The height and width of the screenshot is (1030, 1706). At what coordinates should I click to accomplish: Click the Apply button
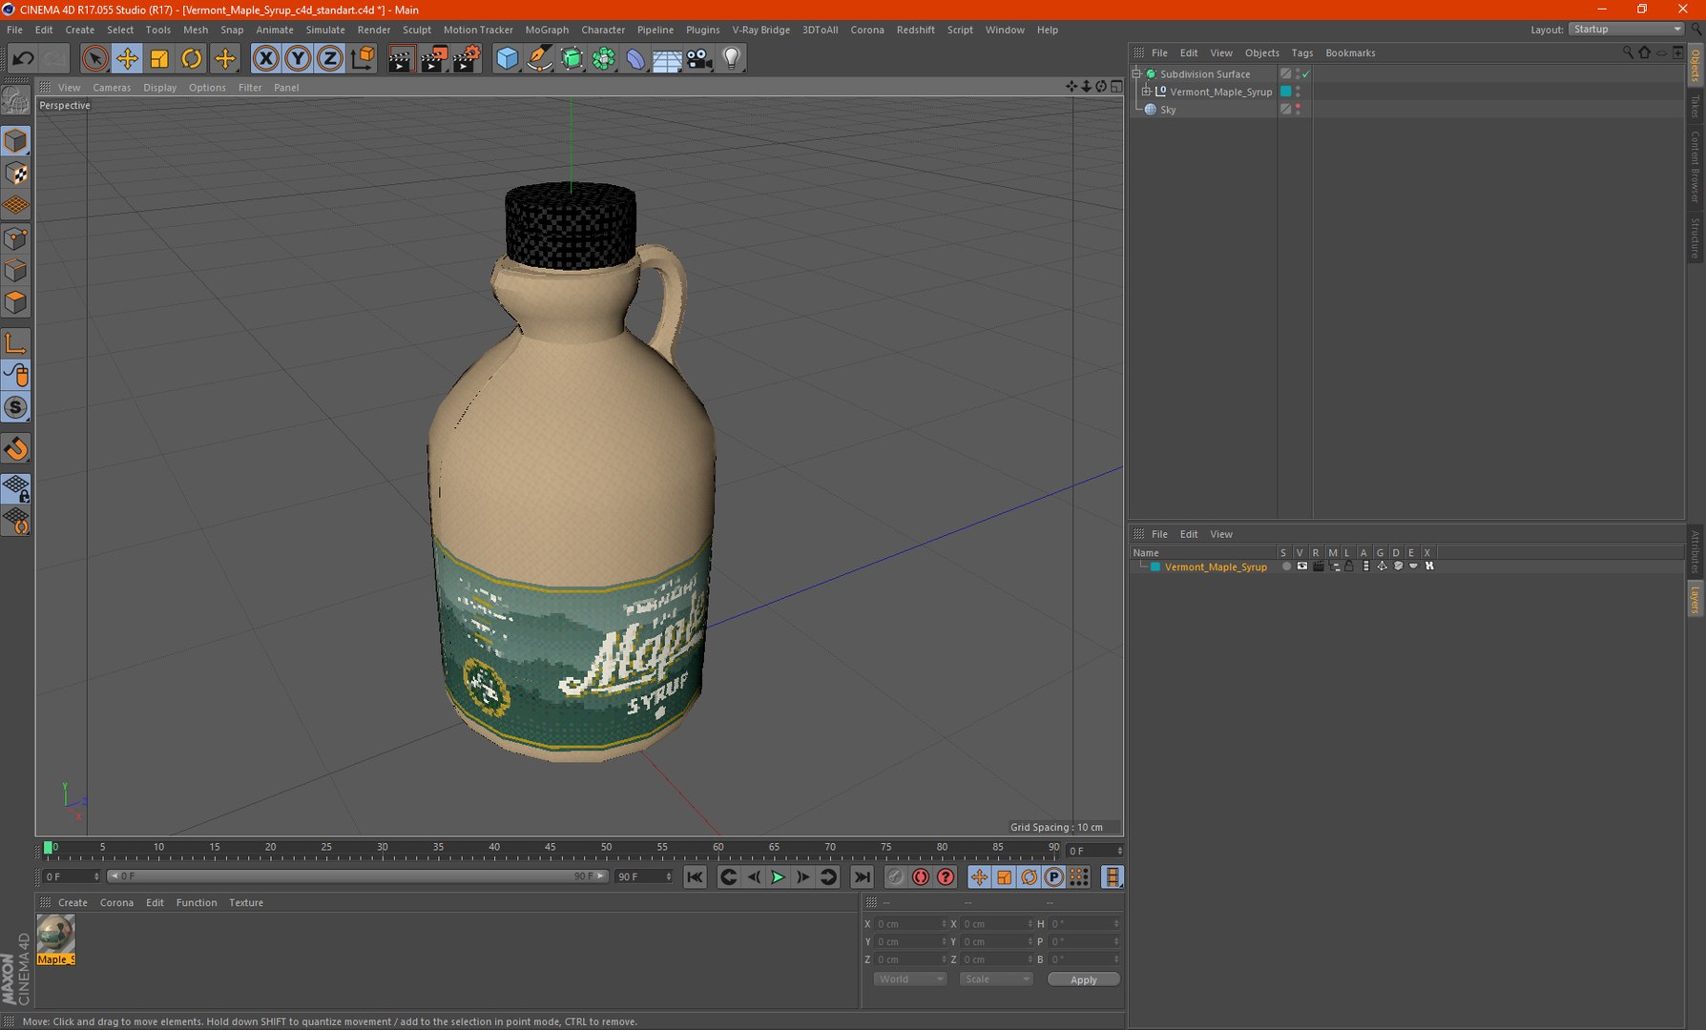tap(1083, 979)
